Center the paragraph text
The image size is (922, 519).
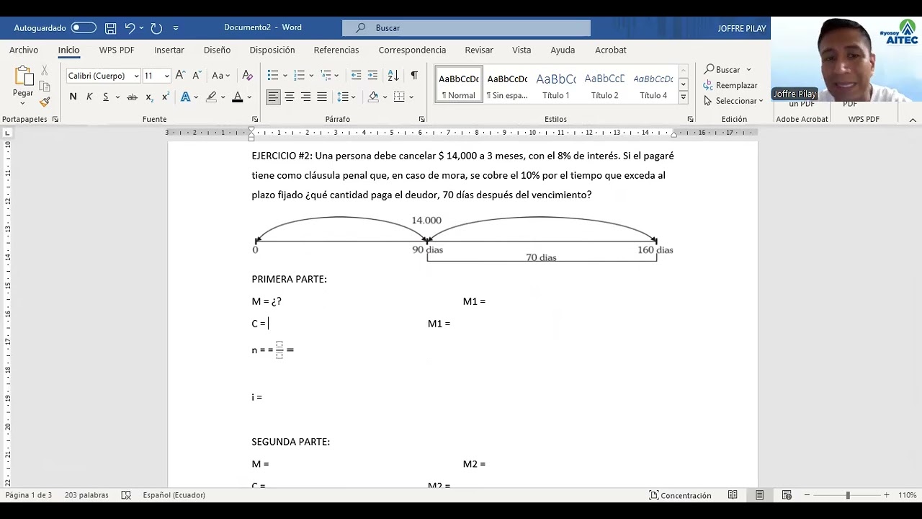290,97
